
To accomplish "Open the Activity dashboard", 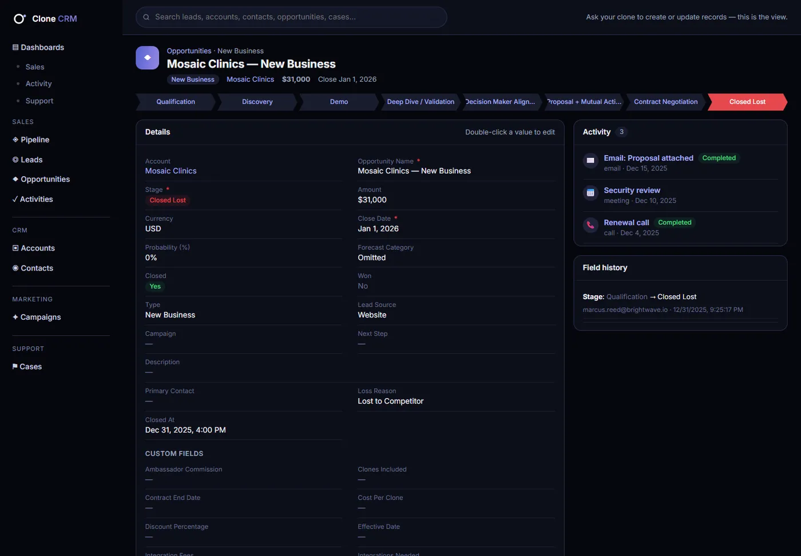I will [x=38, y=84].
